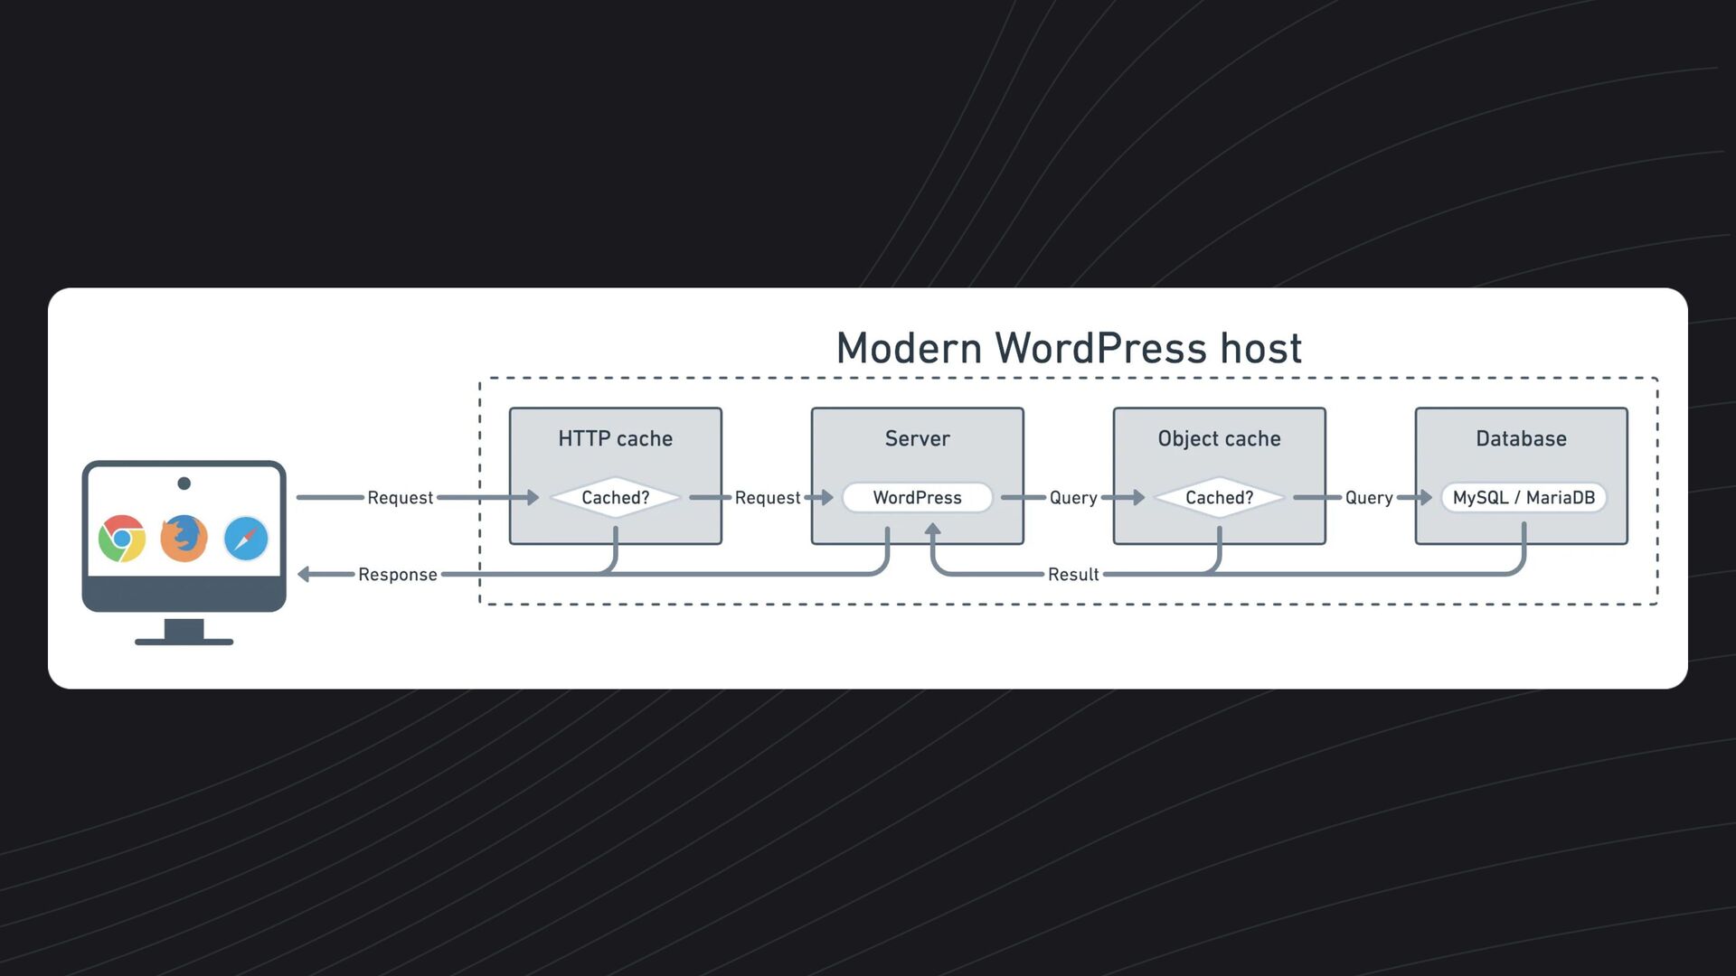Viewport: 1736px width, 976px height.
Task: Click the Object cache Cached? diamond
Action: [x=1219, y=498]
